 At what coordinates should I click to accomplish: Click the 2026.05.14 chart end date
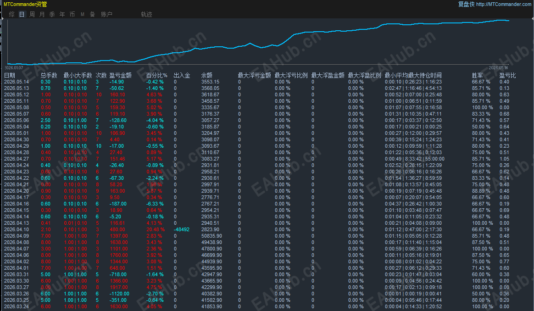pos(498,68)
